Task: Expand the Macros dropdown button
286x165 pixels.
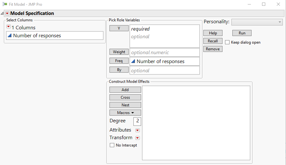Action: click(x=125, y=113)
